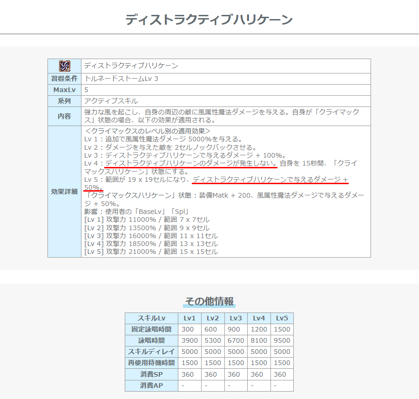The width and height of the screenshot is (419, 399).
Task: Select the 固定詠唱時間 row header
Action: (x=151, y=329)
